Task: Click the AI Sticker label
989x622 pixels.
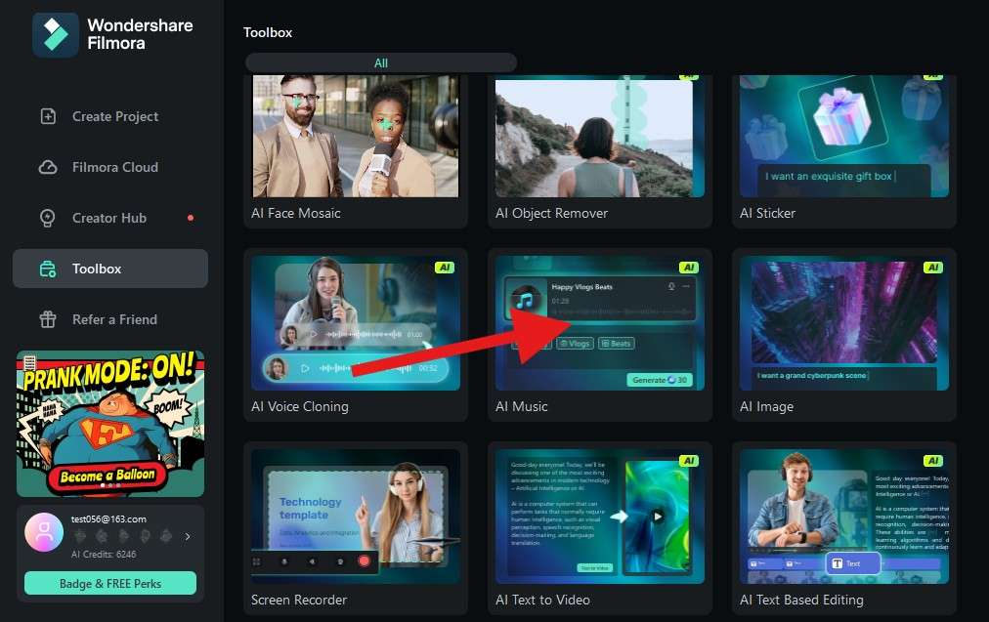Action: point(767,214)
